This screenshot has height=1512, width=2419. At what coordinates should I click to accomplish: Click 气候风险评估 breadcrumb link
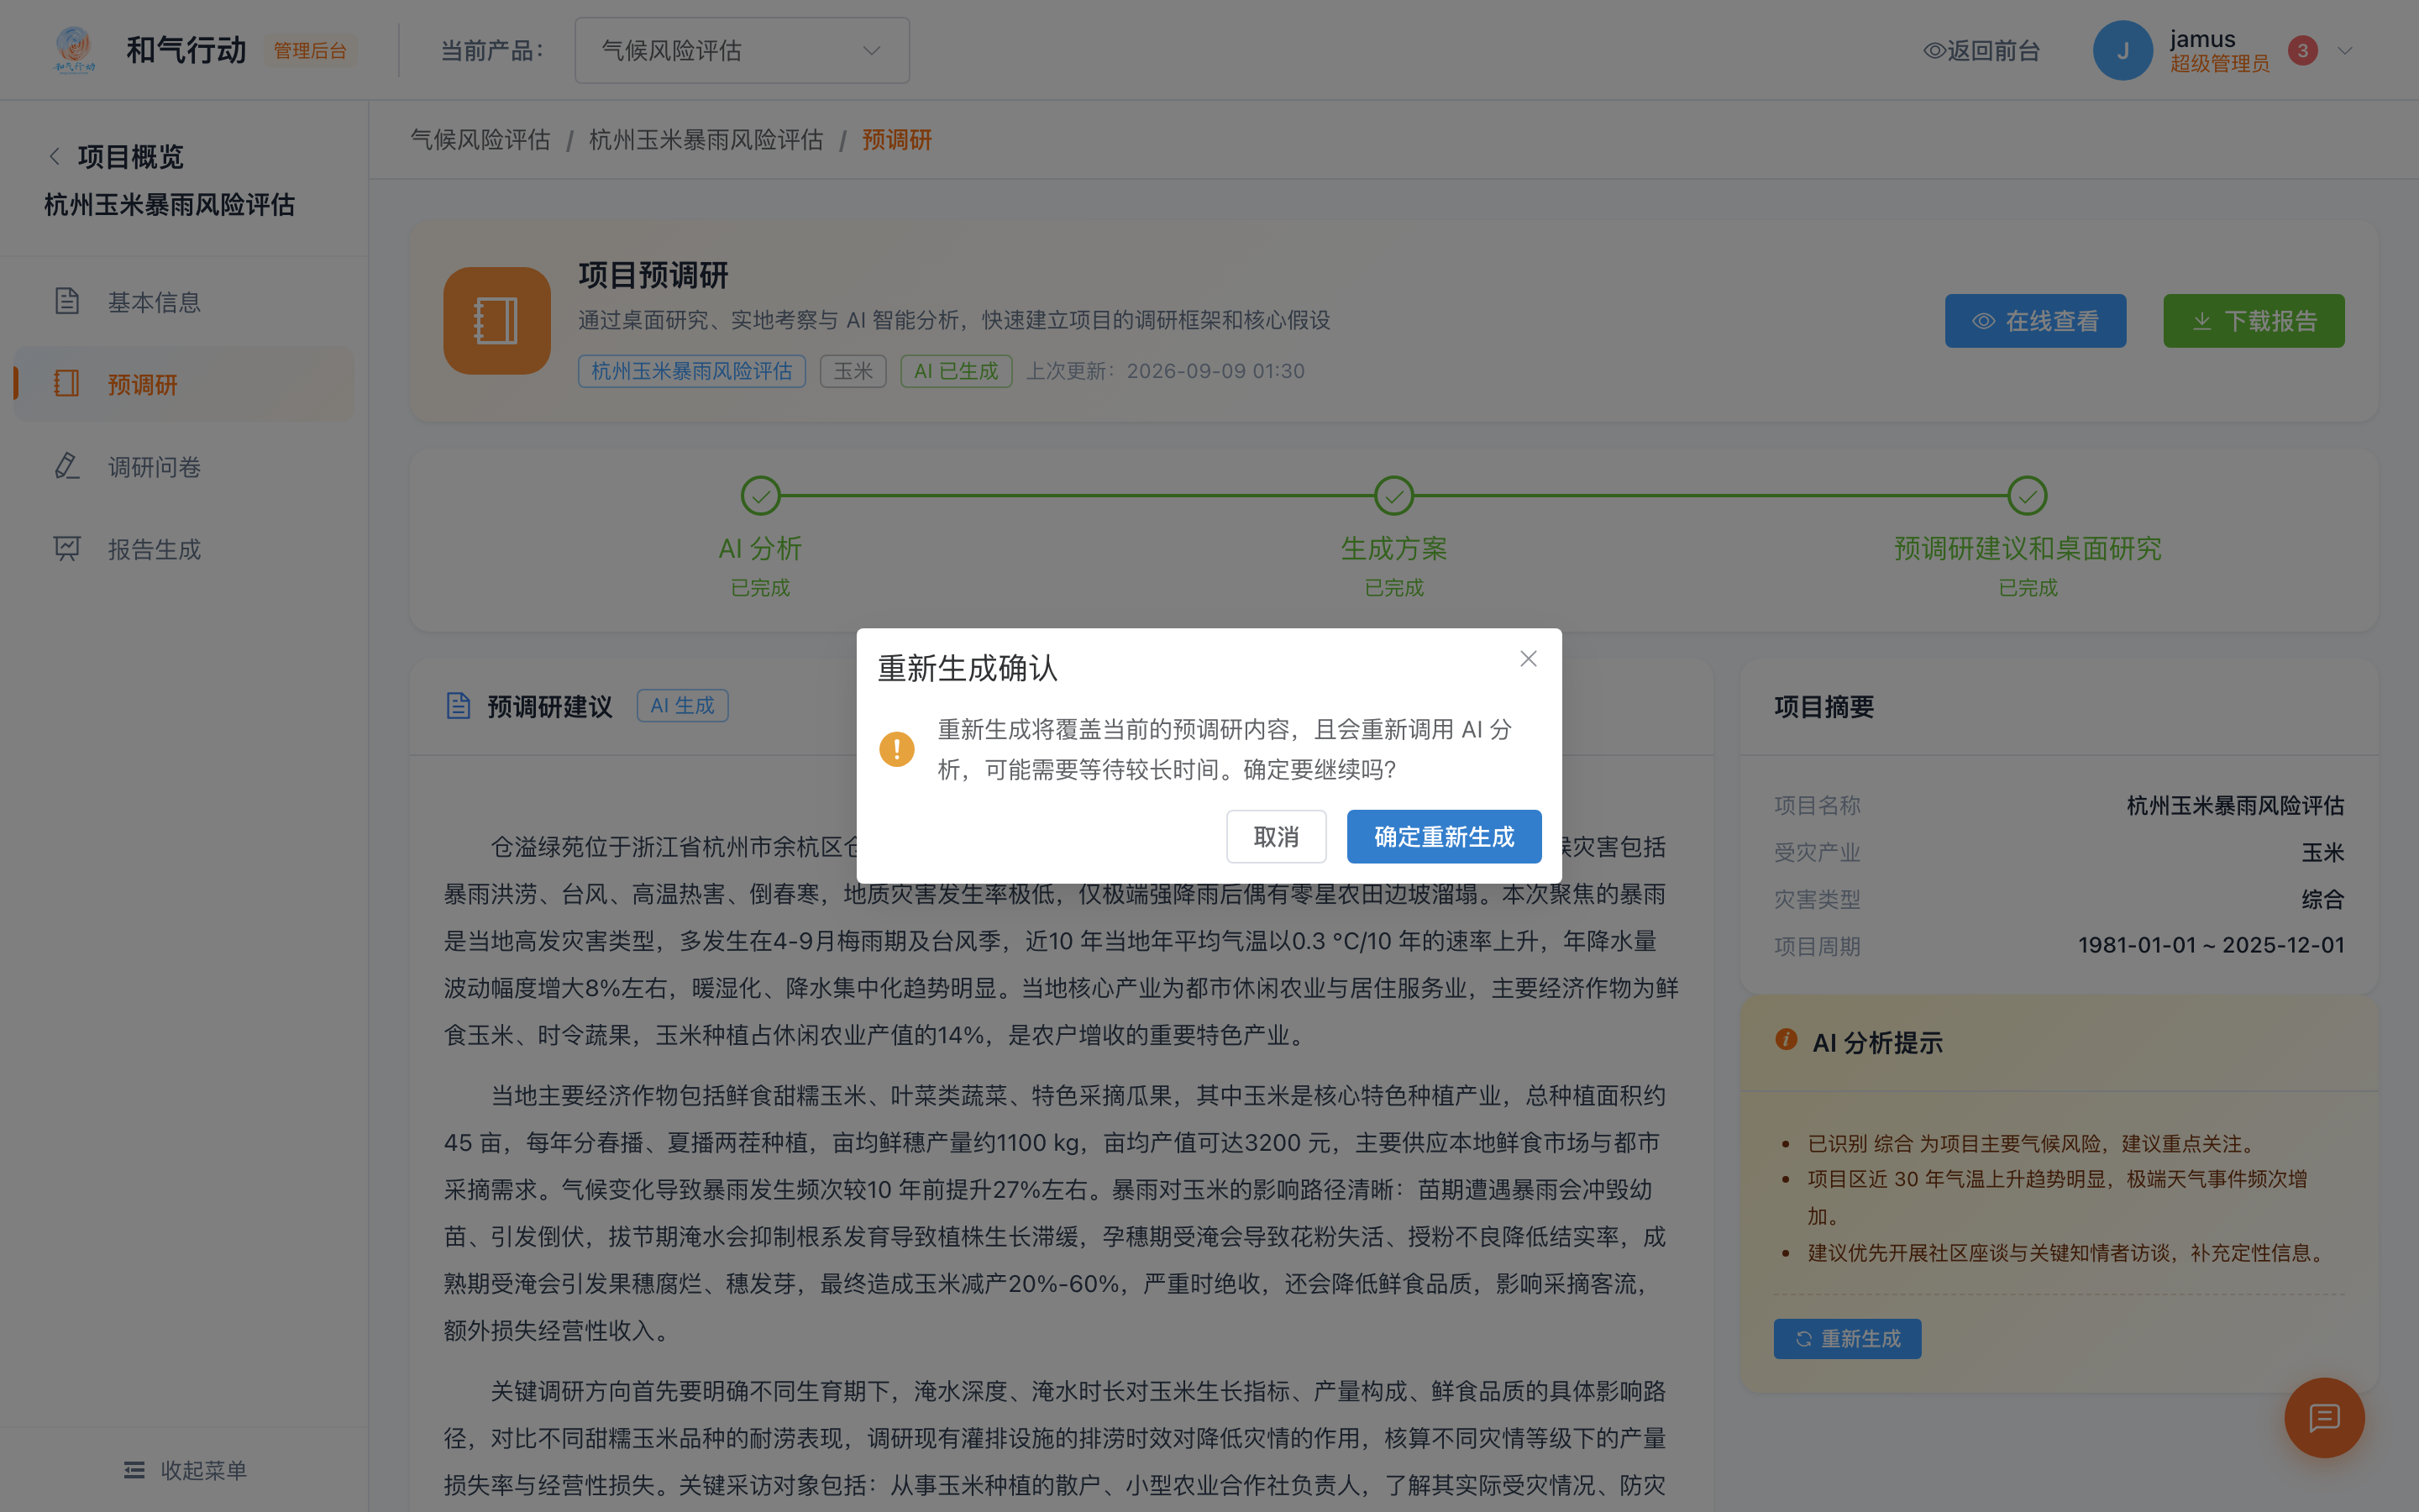(x=480, y=140)
